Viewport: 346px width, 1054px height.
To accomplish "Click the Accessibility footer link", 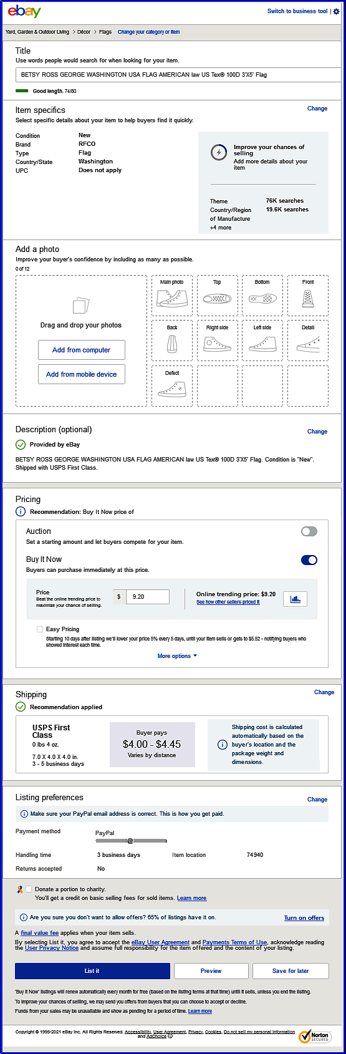I will point(138,1032).
